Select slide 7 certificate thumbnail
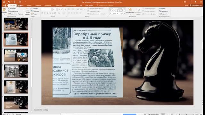Screen dimensions: 205x115 [16, 87]
